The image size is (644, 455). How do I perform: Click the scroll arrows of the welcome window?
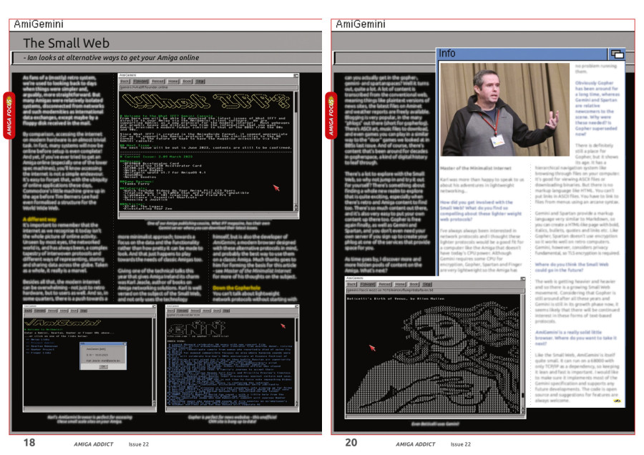(154, 403)
